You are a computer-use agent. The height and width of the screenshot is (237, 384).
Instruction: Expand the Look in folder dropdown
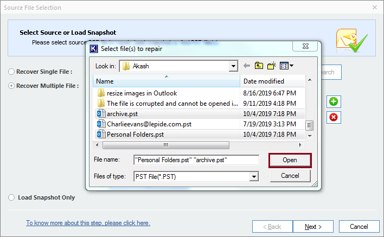point(233,66)
